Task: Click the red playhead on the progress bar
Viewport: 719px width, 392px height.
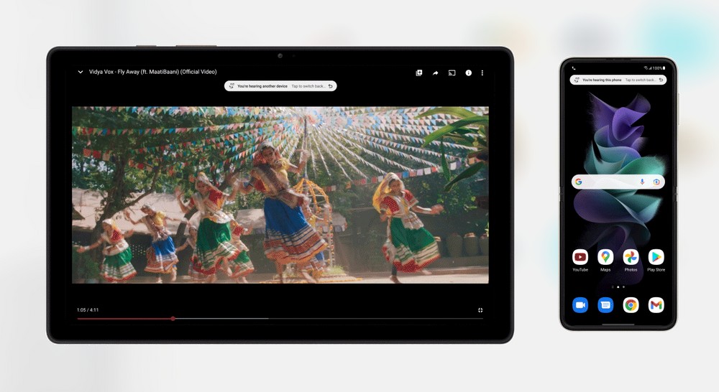Action: tap(173, 319)
